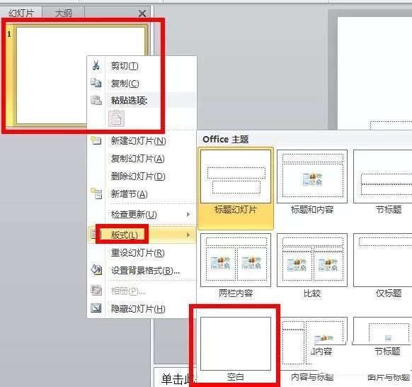Click the Copy icon in context menu

click(x=96, y=83)
